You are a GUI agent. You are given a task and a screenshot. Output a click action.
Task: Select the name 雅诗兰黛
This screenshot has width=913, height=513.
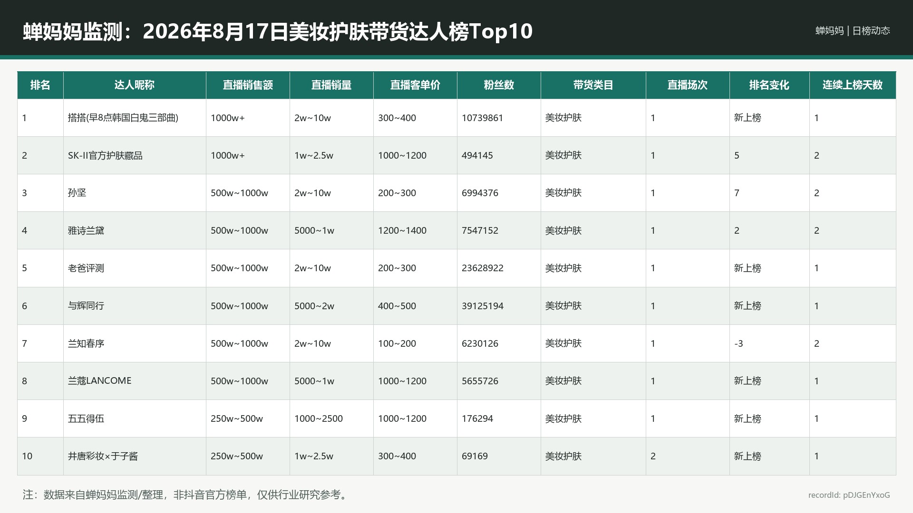coord(86,230)
